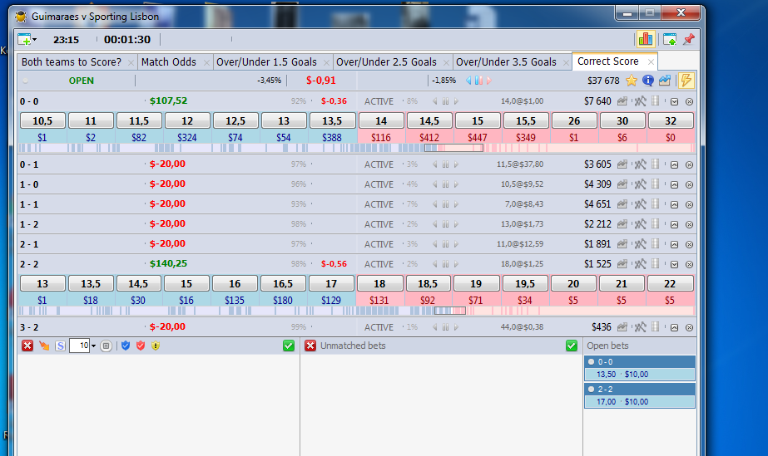This screenshot has height=456, width=768.
Task: Remove the 0 - 0 selection row
Action: click(689, 101)
